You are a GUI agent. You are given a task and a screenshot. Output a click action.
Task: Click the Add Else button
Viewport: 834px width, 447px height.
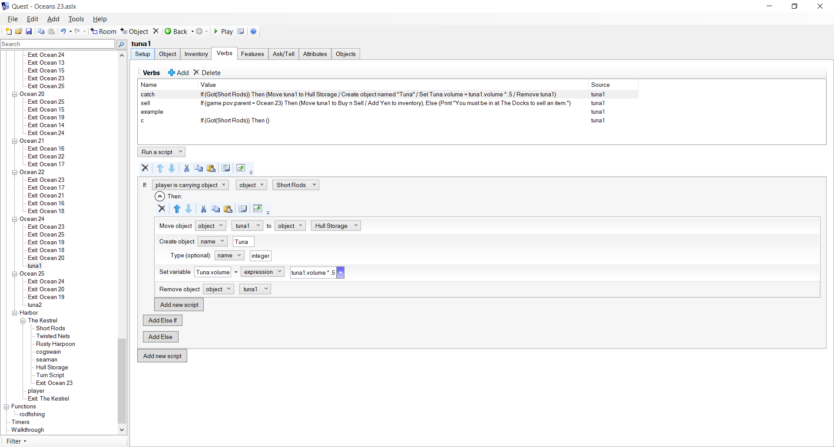click(160, 337)
